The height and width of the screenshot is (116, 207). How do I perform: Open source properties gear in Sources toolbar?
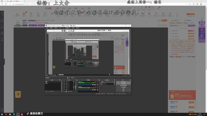click(66, 92)
